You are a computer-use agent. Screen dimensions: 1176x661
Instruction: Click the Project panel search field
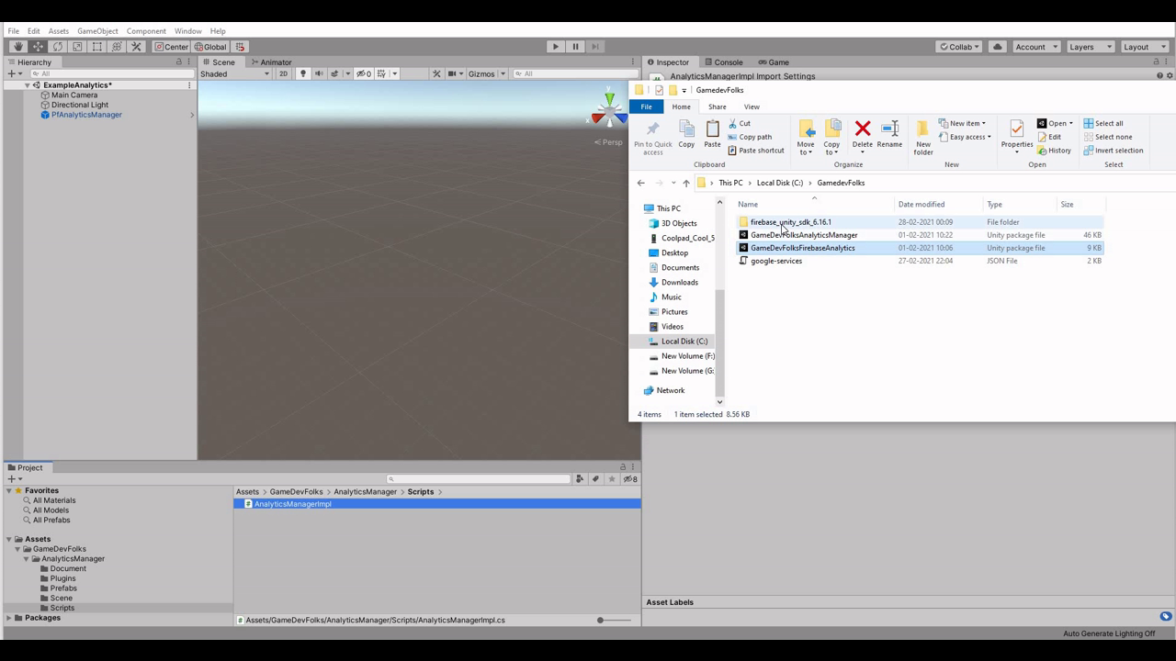pyautogui.click(x=479, y=479)
